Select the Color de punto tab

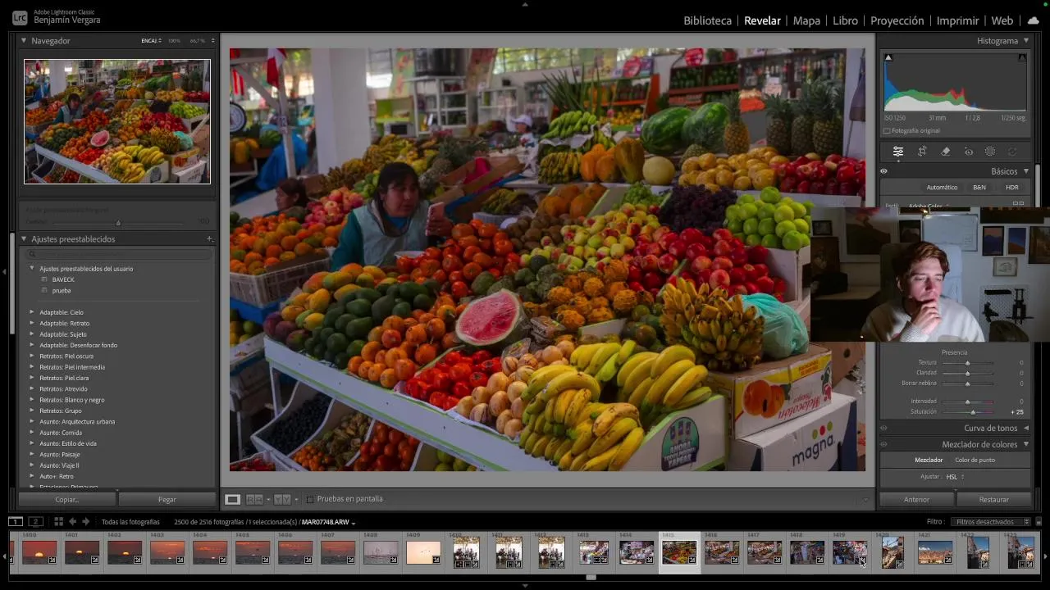coord(975,460)
